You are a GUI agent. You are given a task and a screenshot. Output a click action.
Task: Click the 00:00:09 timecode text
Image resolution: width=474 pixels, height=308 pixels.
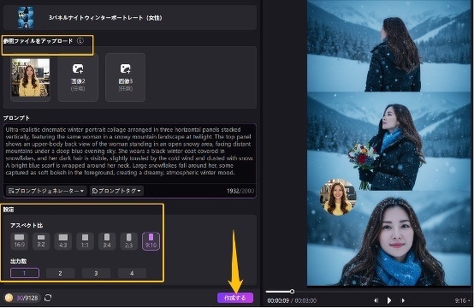coord(278,300)
